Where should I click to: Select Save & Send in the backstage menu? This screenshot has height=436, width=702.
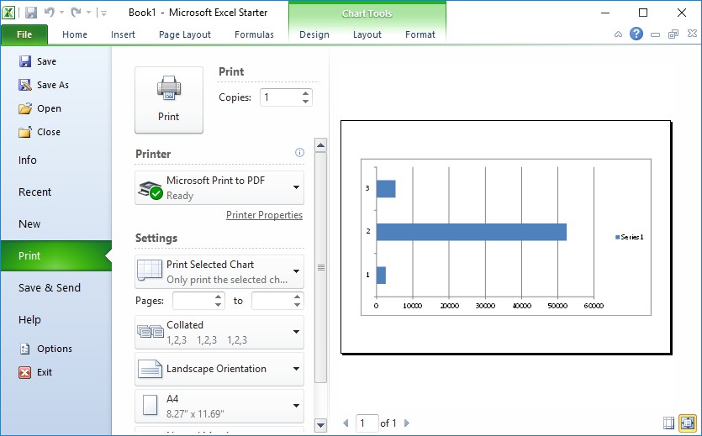coord(50,287)
